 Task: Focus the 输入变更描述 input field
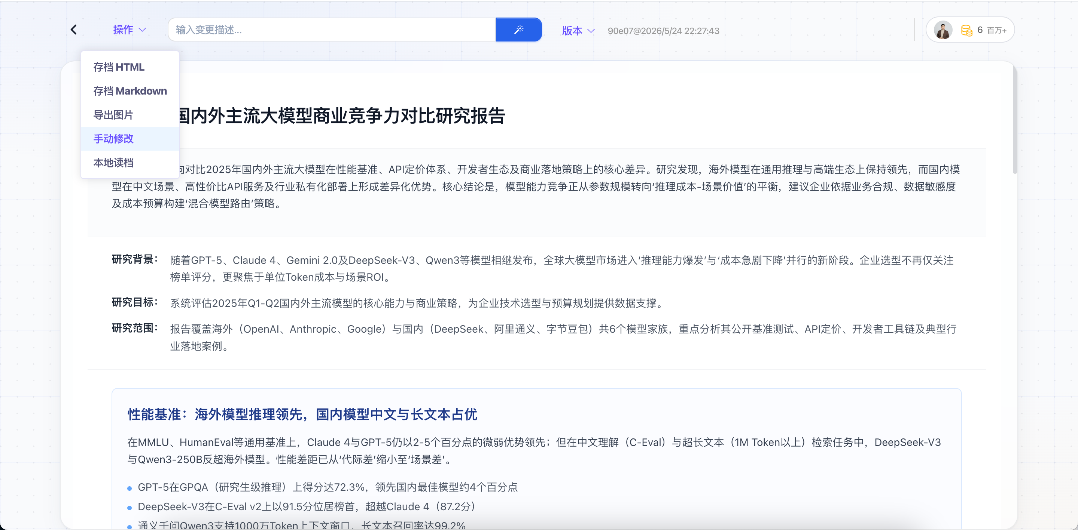coord(332,30)
